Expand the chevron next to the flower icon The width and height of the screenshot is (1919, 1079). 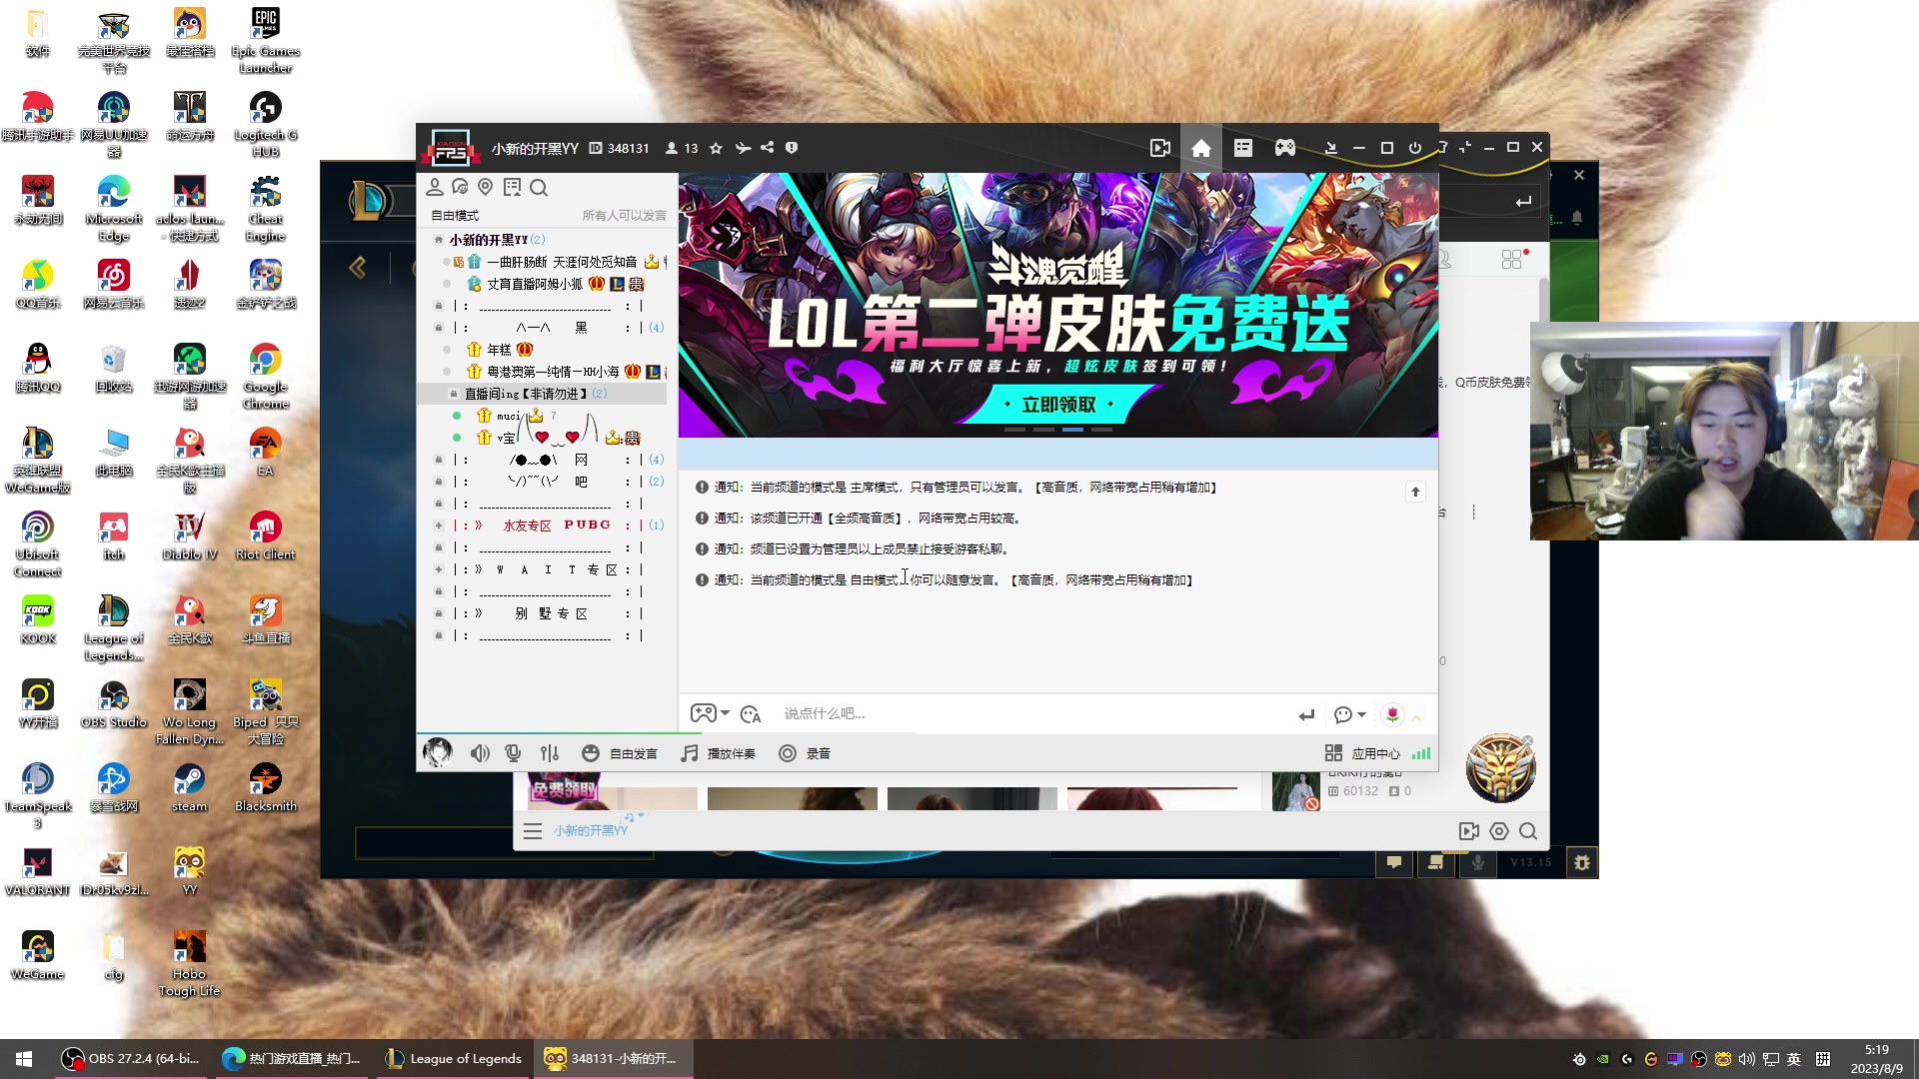1416,716
